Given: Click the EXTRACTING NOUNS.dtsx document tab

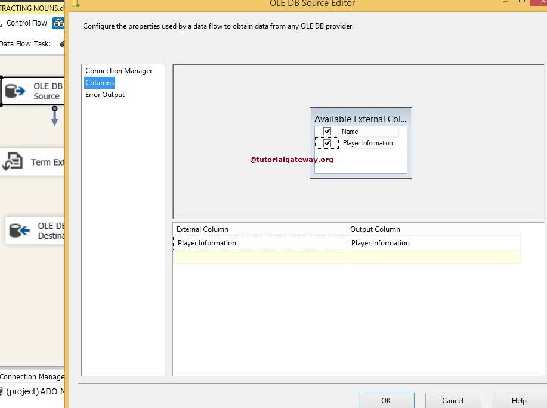Looking at the screenshot, I should pos(30,8).
